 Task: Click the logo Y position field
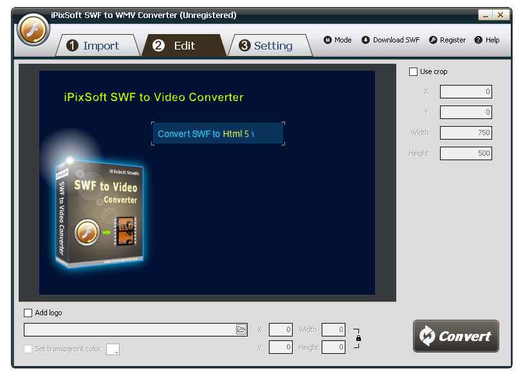pyautogui.click(x=280, y=347)
